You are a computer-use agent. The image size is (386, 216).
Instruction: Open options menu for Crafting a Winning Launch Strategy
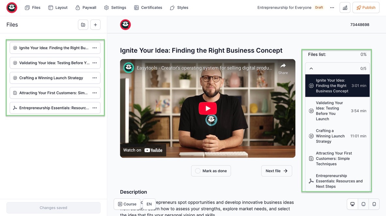pyautogui.click(x=95, y=78)
